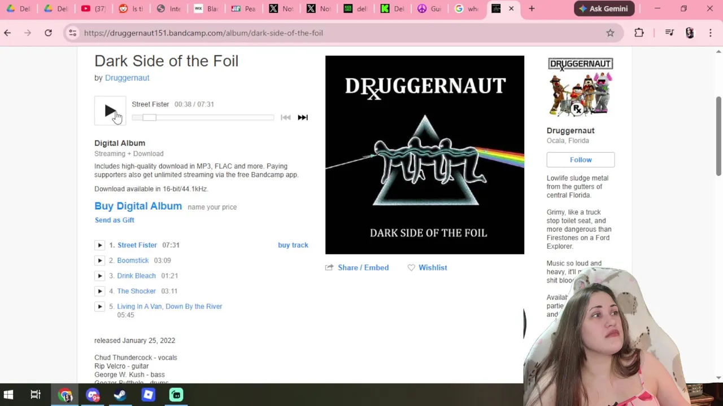Click the address bar URL
Image resolution: width=723 pixels, height=406 pixels.
[203, 33]
